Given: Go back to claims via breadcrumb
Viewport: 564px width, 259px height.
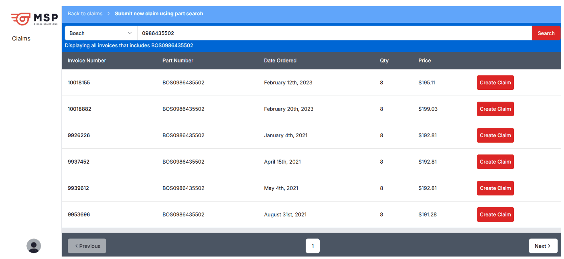Looking at the screenshot, I should [85, 14].
